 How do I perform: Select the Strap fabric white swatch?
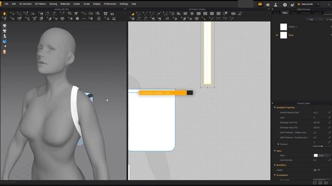(x=283, y=35)
